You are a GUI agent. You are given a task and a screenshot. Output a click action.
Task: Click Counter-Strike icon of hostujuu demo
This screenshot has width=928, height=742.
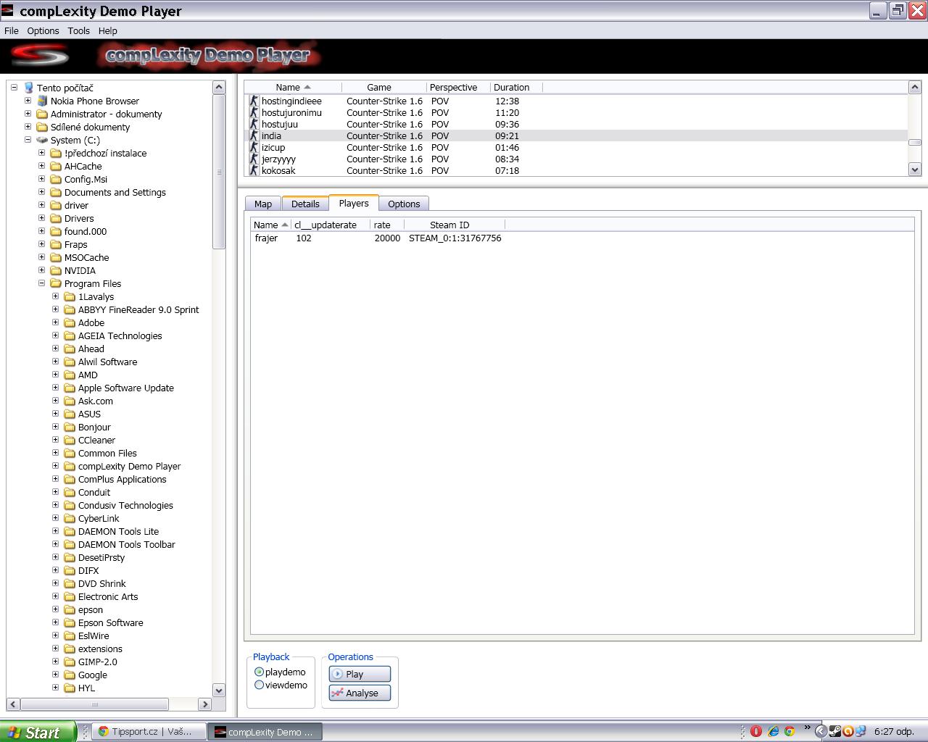pyautogui.click(x=254, y=124)
